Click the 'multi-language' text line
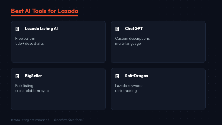222x125 pixels. 128,43
